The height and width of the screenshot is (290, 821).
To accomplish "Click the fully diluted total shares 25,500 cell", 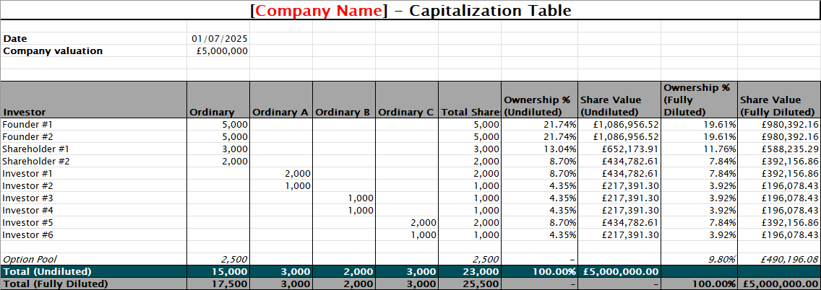I will pyautogui.click(x=469, y=284).
